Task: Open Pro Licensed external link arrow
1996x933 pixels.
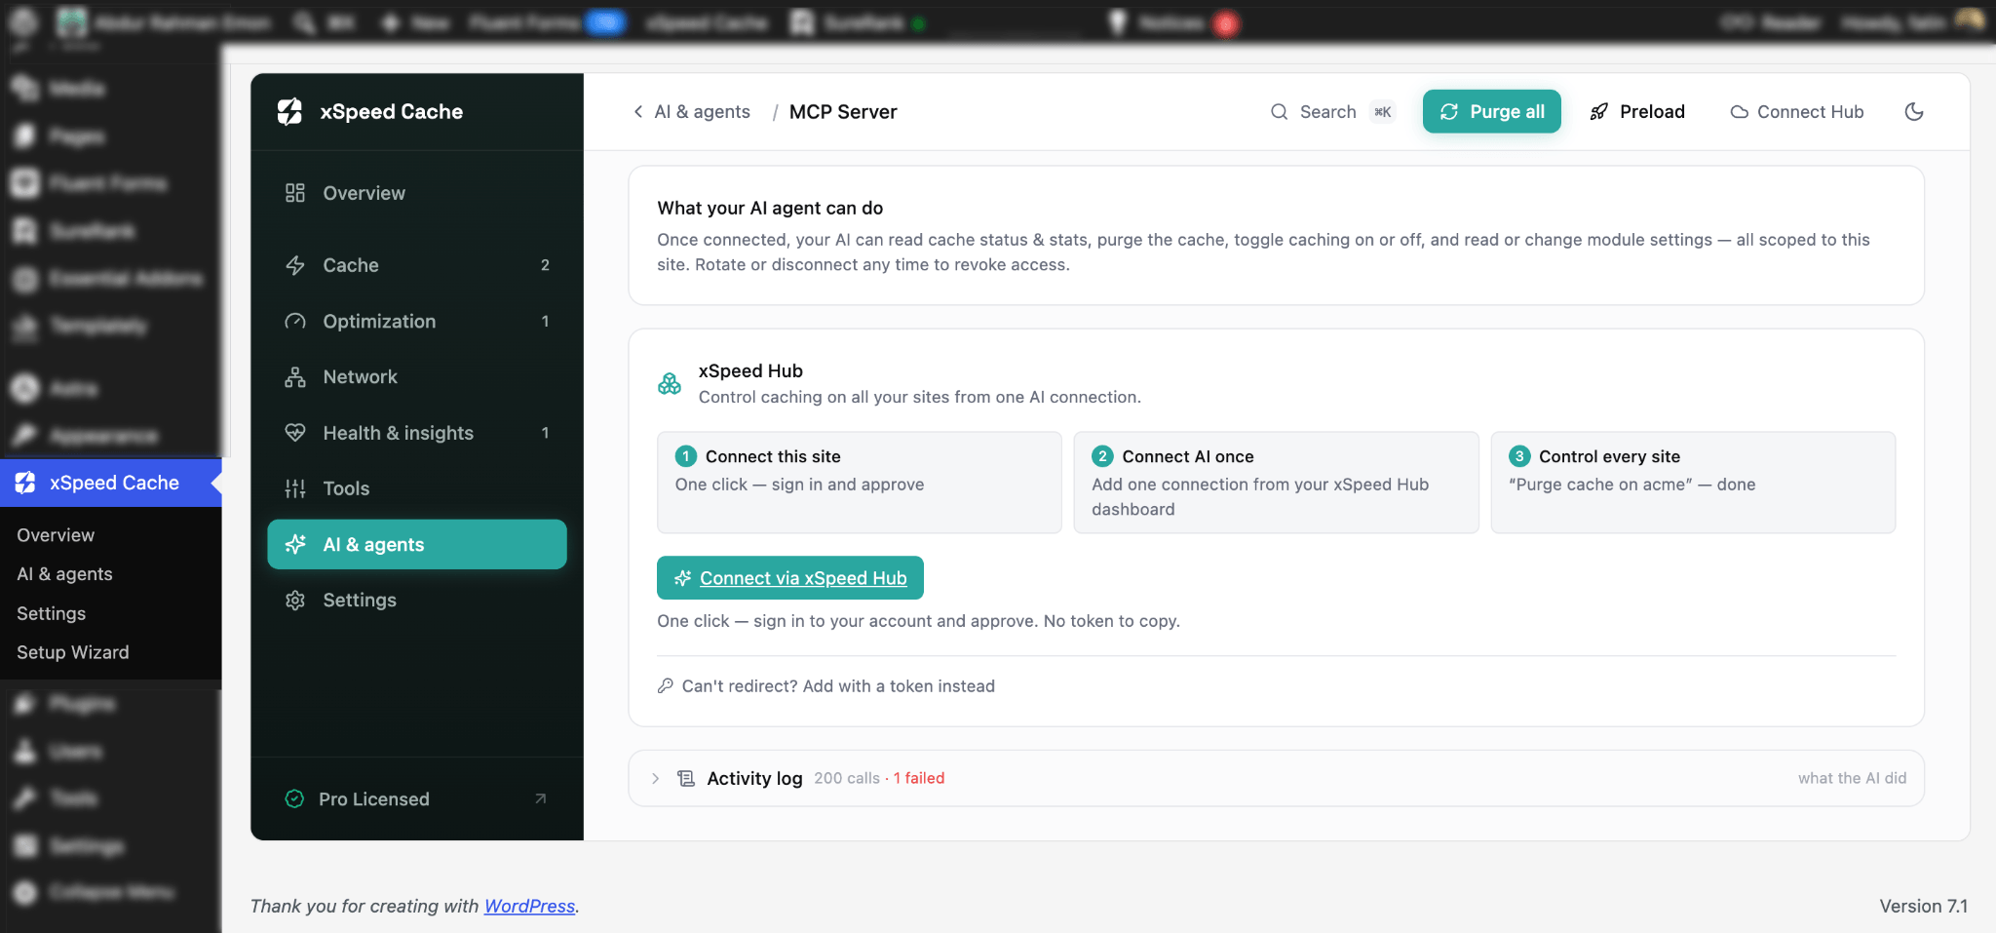Action: [541, 798]
